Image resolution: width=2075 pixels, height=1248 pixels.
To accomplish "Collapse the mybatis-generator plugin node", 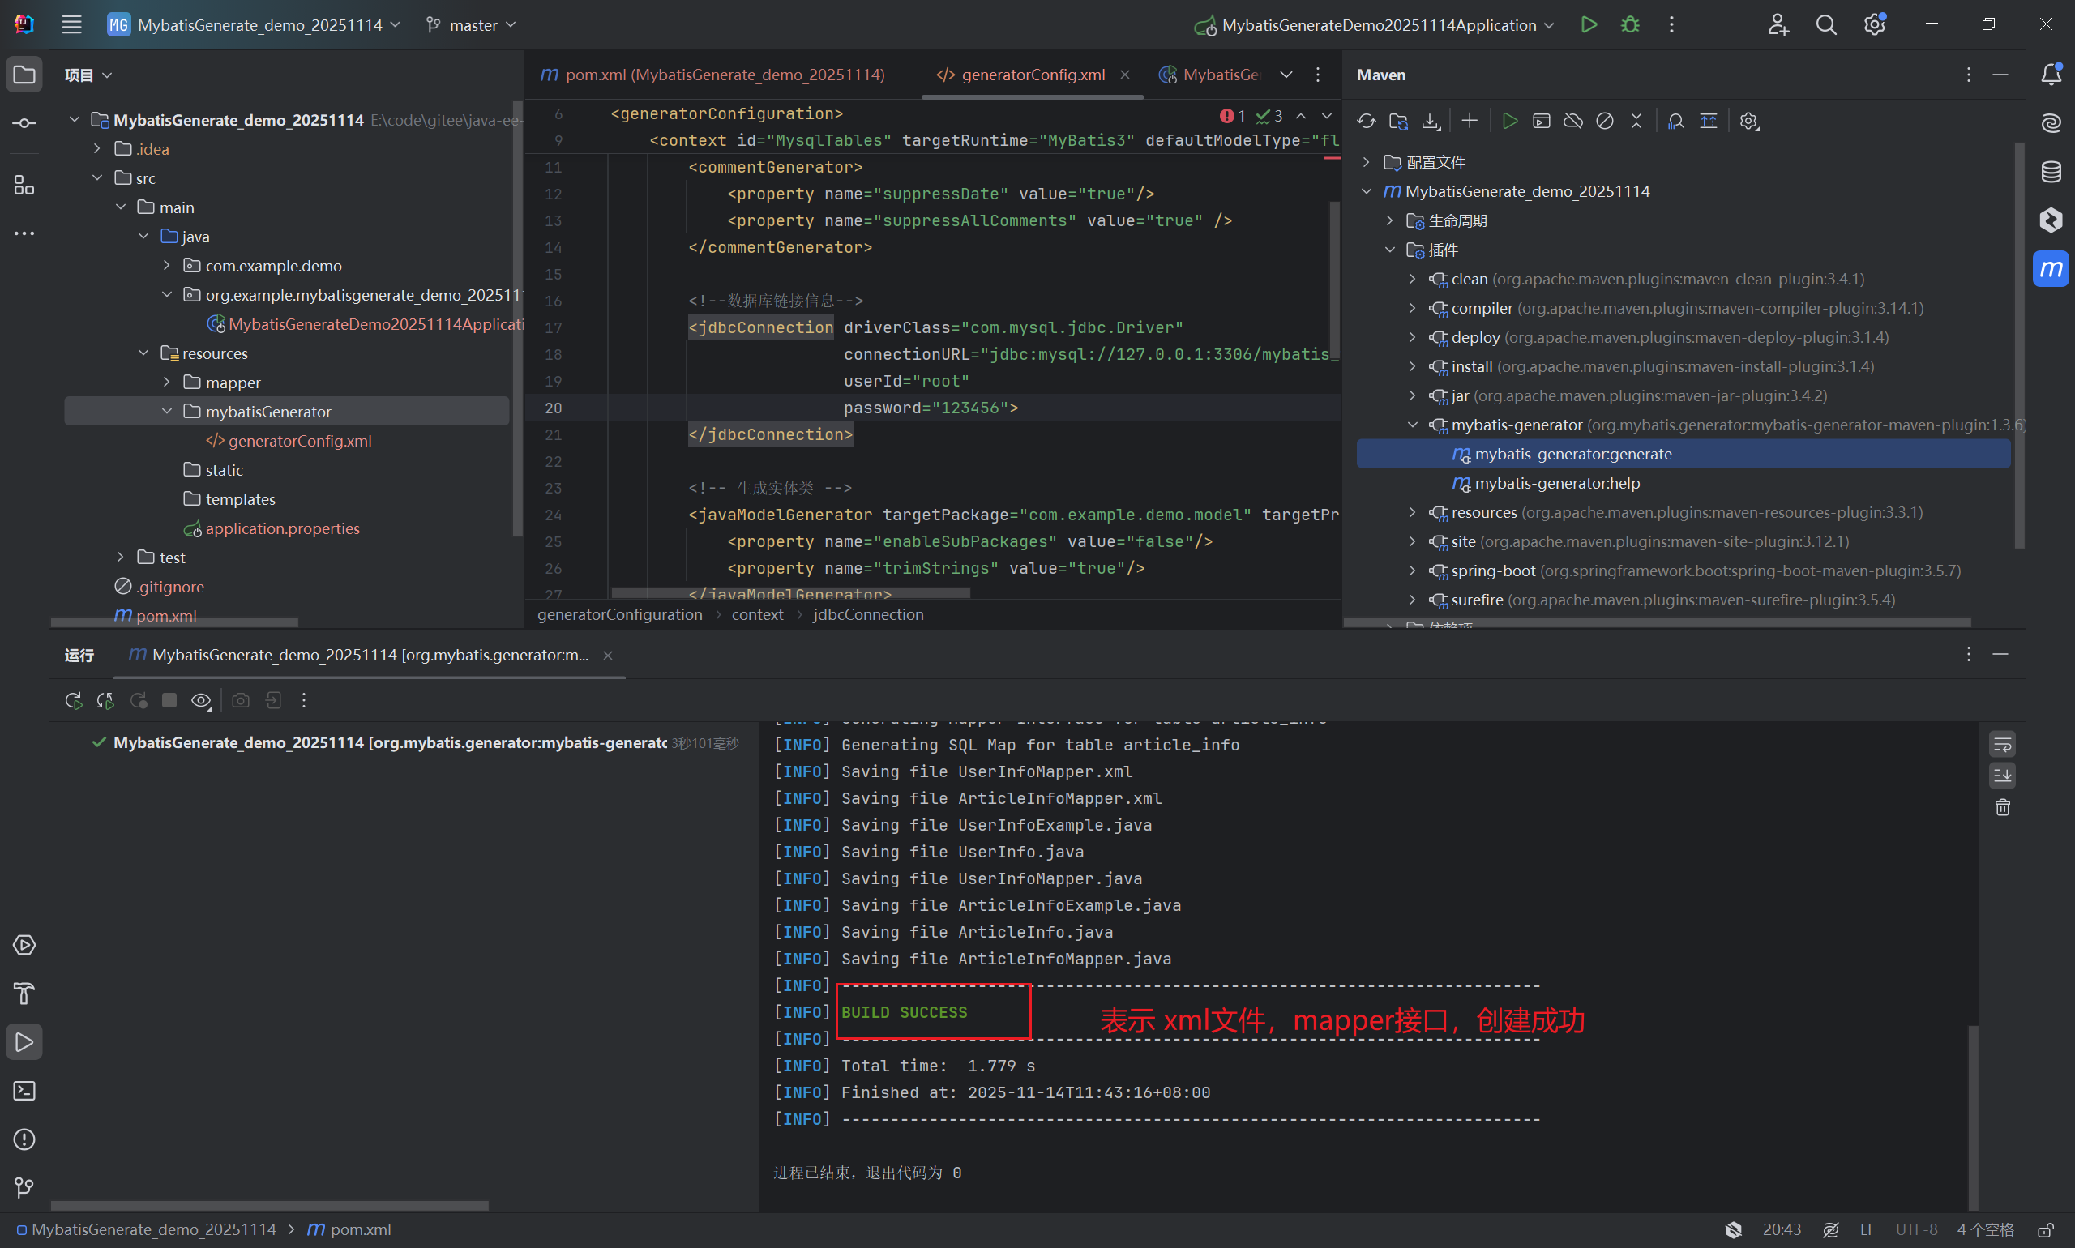I will 1412,425.
